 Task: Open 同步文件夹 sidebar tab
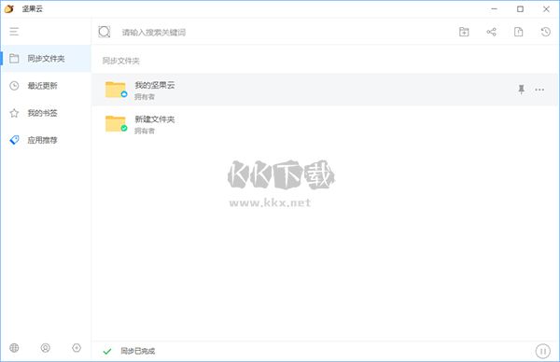(46, 59)
